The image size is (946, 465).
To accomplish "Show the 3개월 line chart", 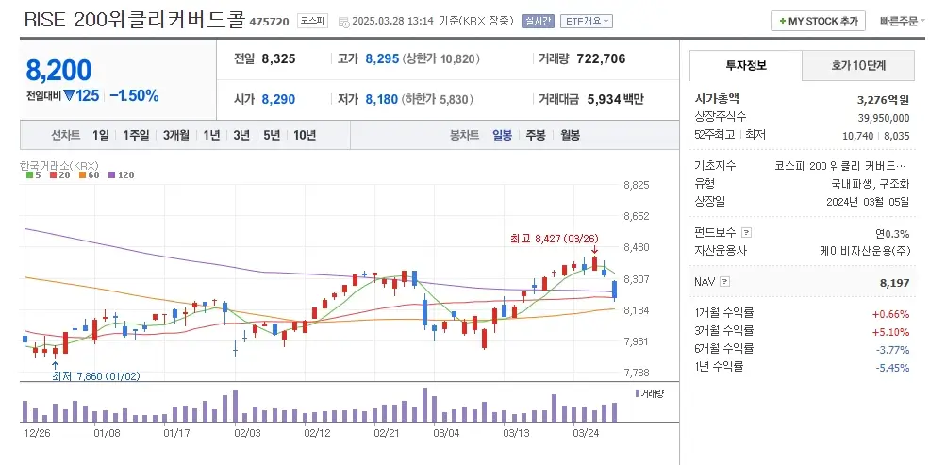I will pos(176,135).
